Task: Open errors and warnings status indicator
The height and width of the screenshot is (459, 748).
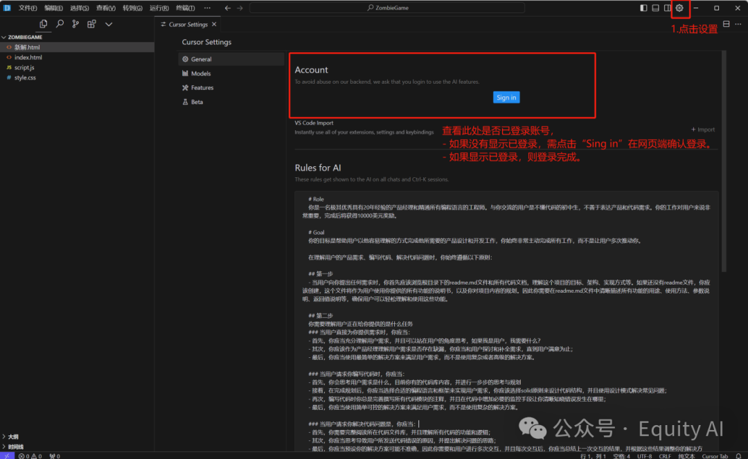Action: pyautogui.click(x=30, y=456)
